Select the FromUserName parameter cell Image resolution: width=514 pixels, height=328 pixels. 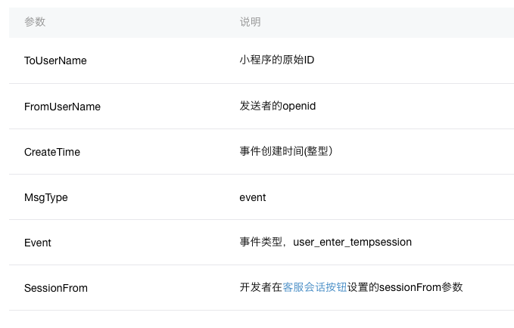[x=62, y=107]
